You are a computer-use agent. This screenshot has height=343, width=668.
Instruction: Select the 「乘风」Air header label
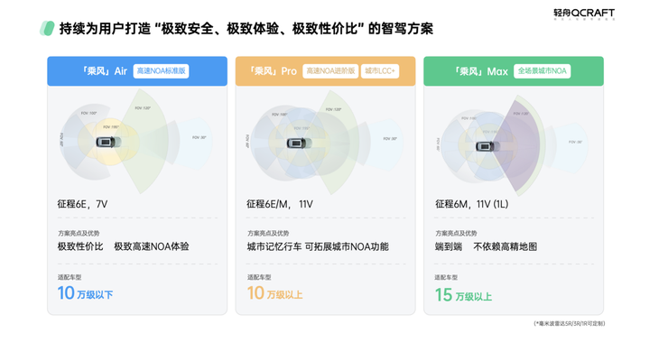click(x=105, y=70)
